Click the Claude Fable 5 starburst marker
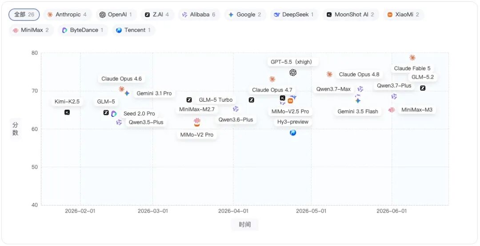This screenshot has width=480, height=246. point(412,58)
